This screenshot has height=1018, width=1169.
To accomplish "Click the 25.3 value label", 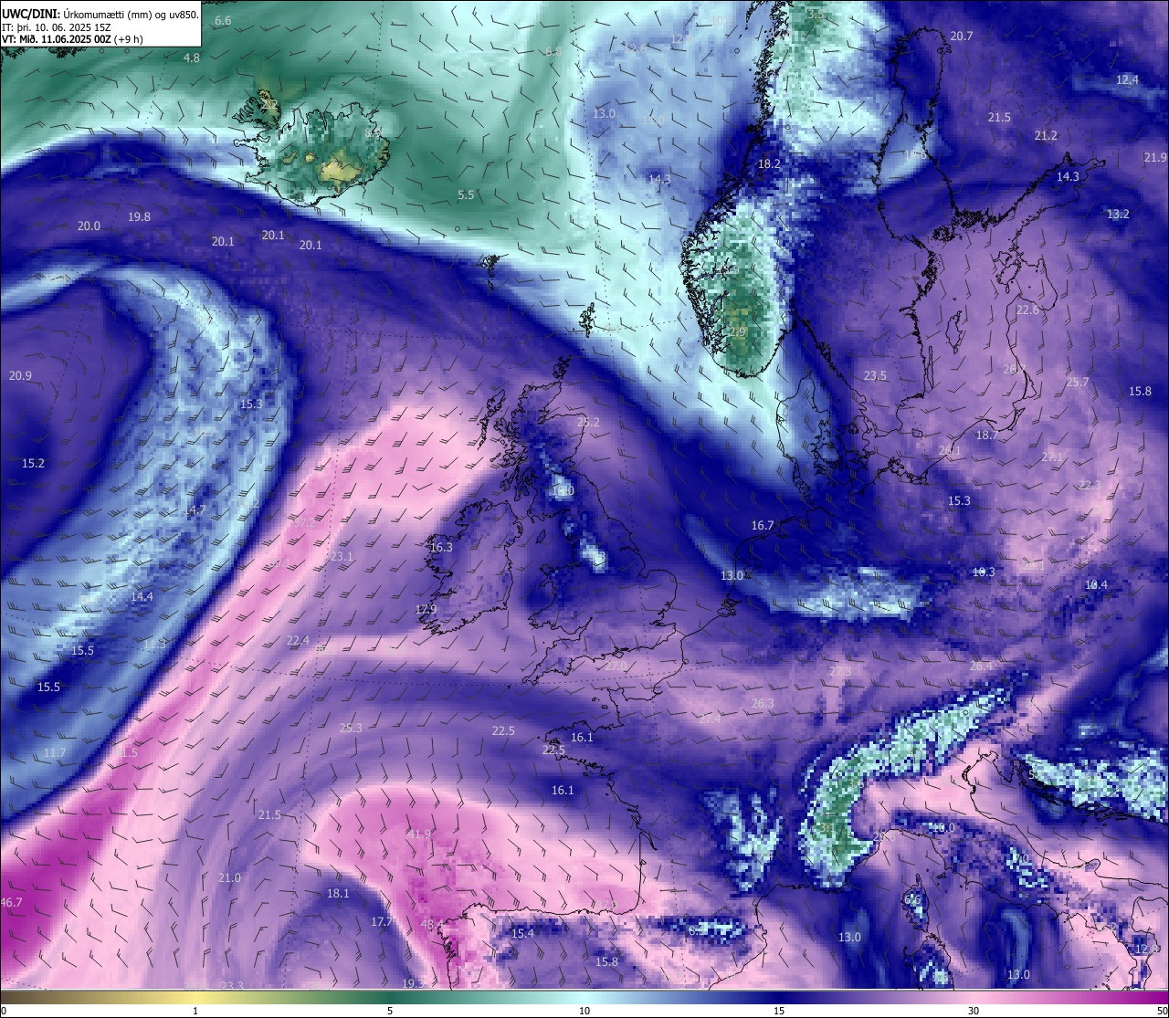I will [x=351, y=728].
